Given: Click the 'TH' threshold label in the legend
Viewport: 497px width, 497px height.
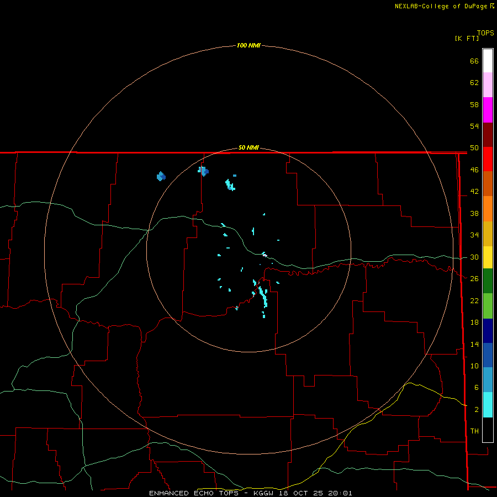Looking at the screenshot, I should click(x=474, y=431).
